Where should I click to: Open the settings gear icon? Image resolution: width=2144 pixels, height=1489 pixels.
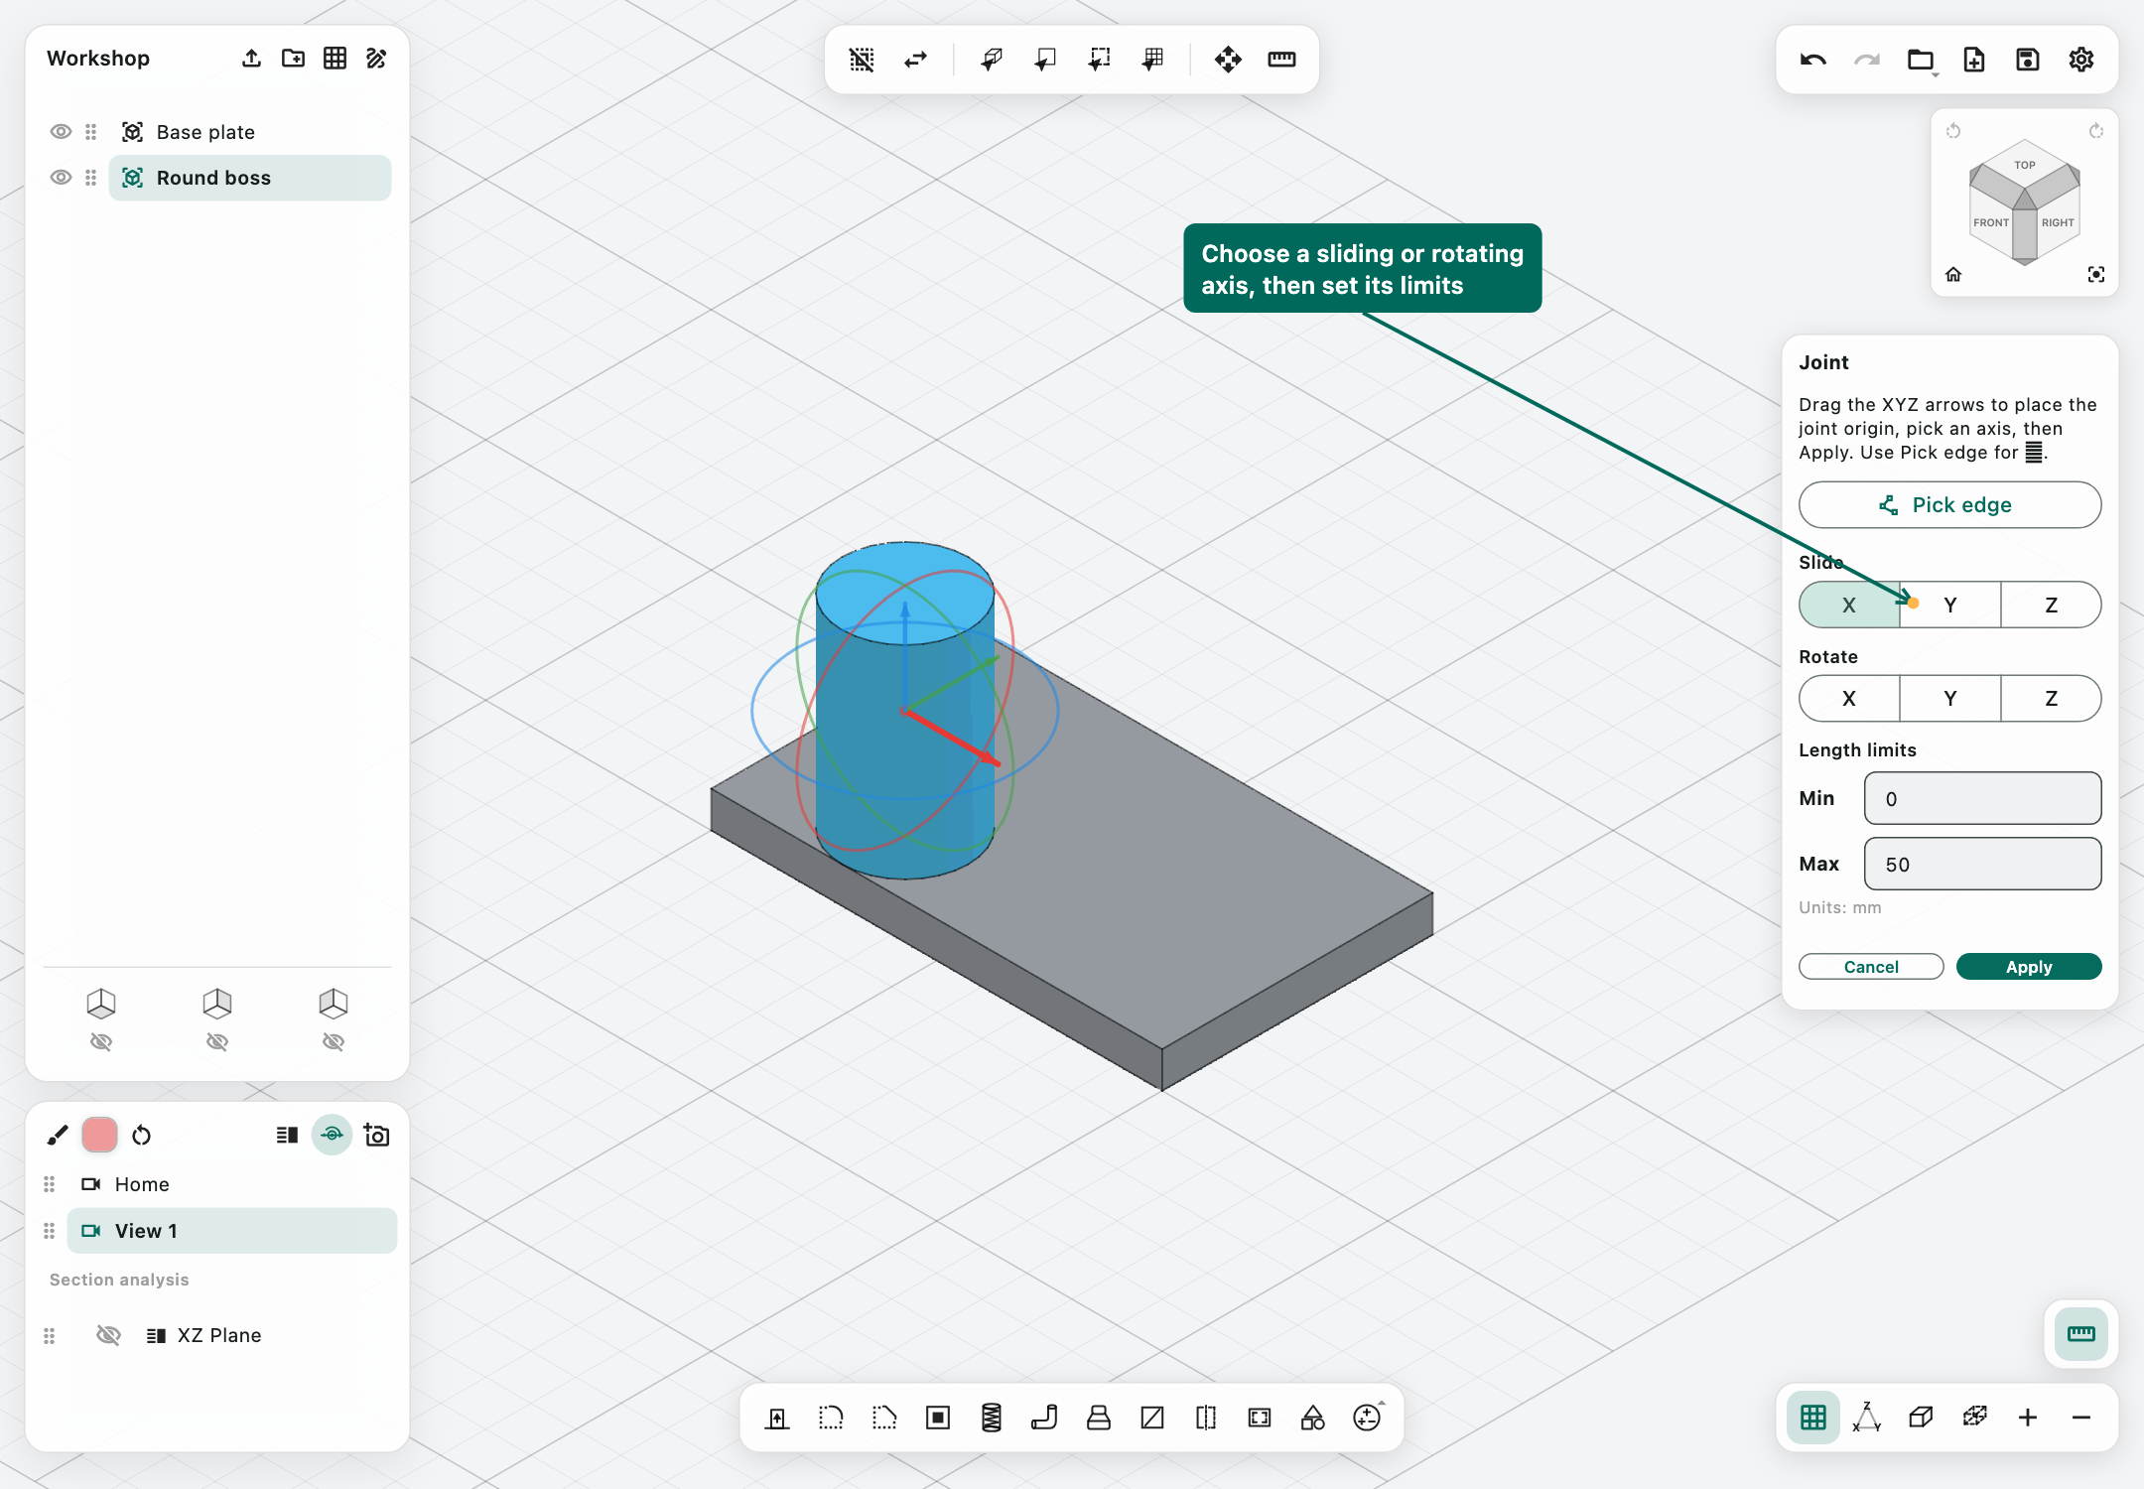click(2080, 60)
